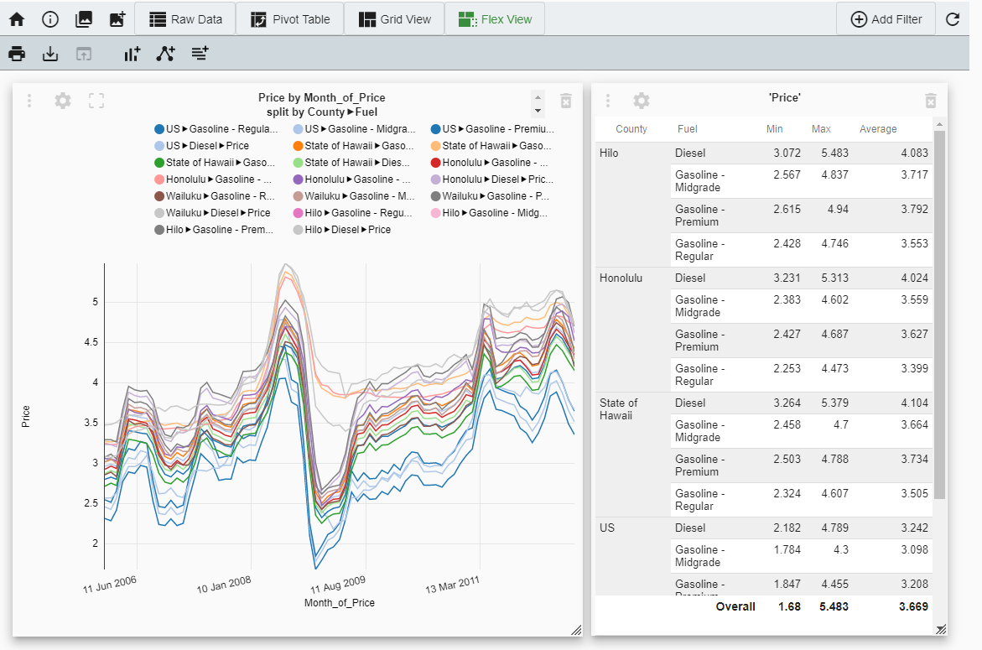The image size is (982, 650).
Task: Toggle Hilo Gasoline - Premium legend entry
Action: [214, 230]
